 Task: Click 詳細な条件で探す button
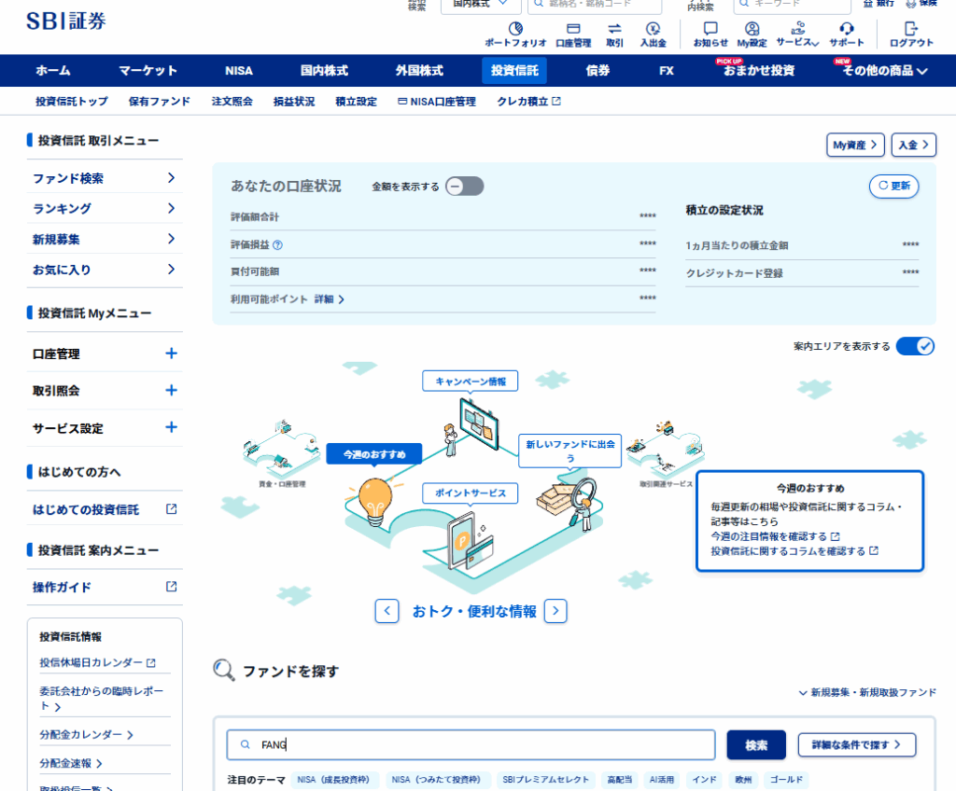coord(857,744)
